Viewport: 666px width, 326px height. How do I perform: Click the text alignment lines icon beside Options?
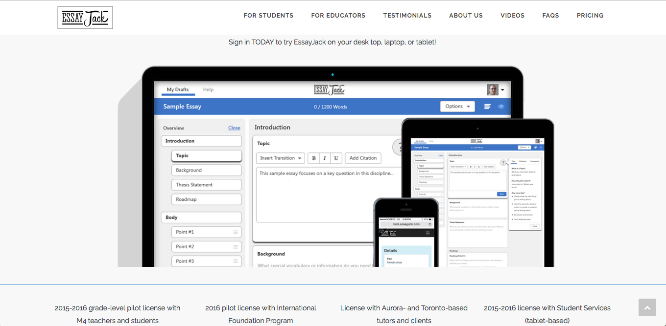pyautogui.click(x=487, y=107)
